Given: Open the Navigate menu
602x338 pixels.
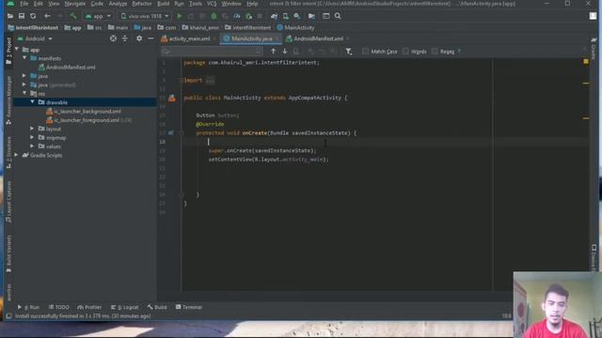Looking at the screenshot, I should [x=75, y=4].
